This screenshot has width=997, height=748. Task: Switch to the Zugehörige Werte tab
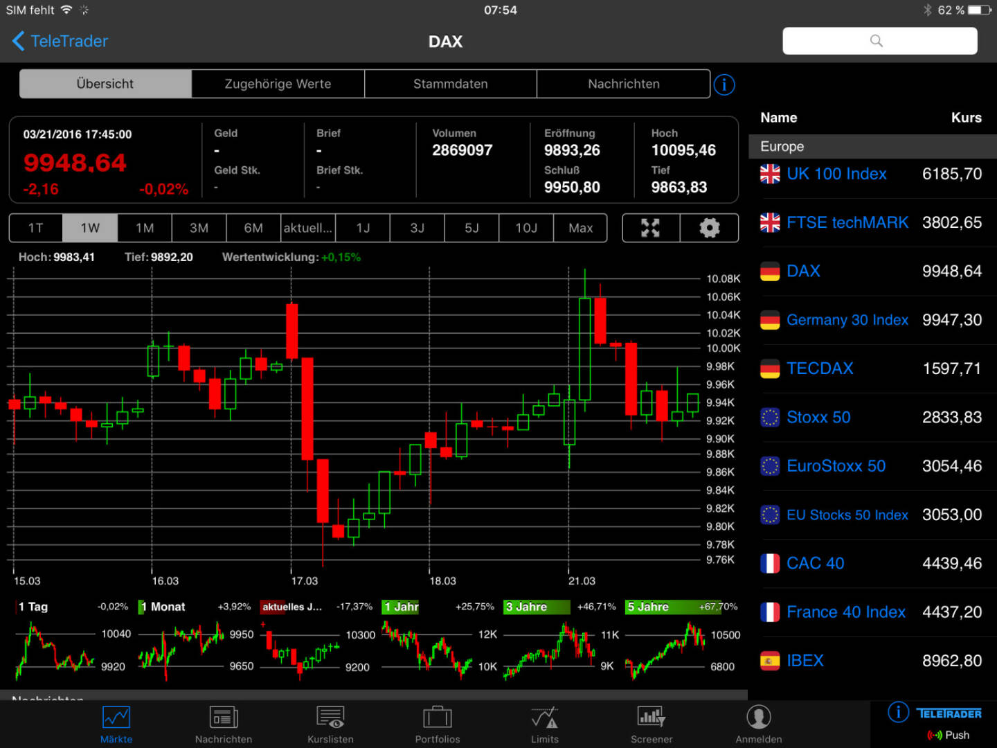[x=278, y=84]
